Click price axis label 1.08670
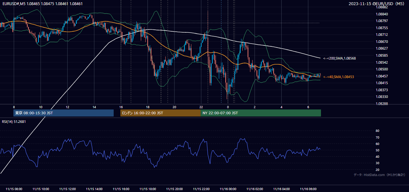409x192 pixels. (382, 42)
